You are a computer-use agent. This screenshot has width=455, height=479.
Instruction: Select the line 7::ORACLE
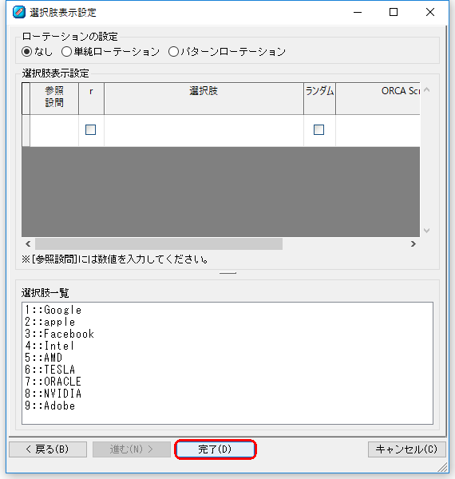pyautogui.click(x=53, y=382)
